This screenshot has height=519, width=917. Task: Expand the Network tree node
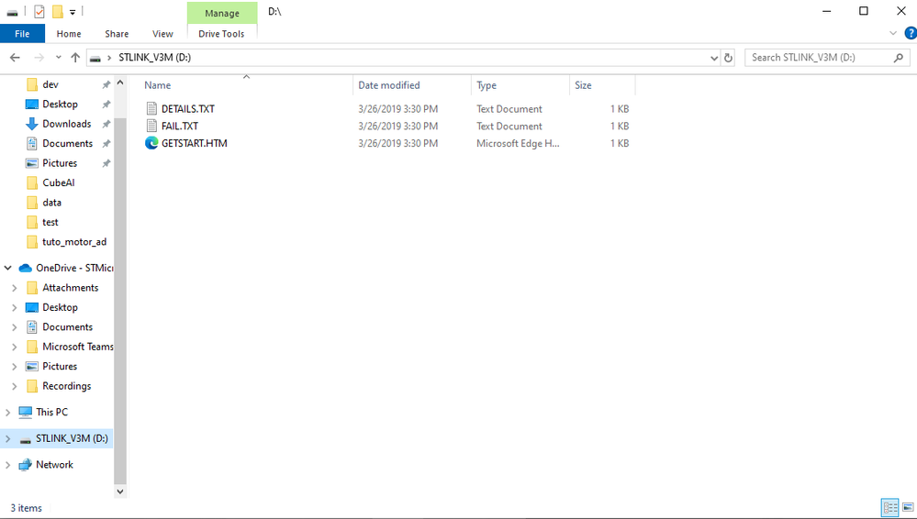(7, 465)
